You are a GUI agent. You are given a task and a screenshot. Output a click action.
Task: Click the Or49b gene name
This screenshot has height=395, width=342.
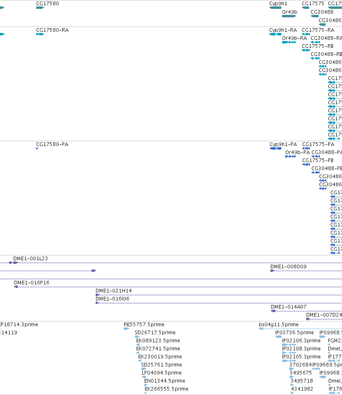[x=290, y=12]
